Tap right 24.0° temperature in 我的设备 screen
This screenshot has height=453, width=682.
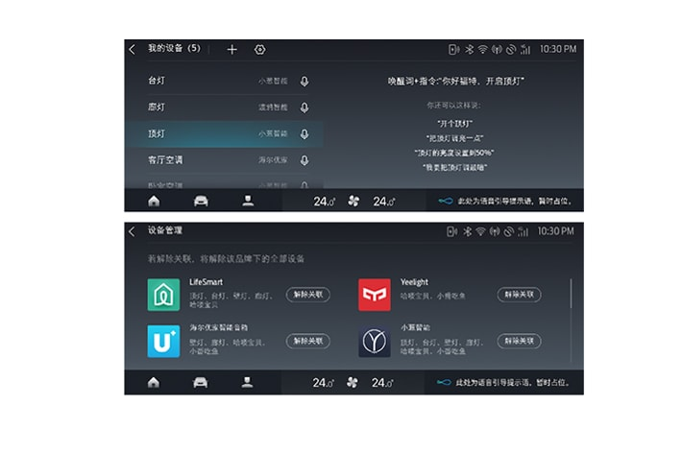click(x=383, y=202)
